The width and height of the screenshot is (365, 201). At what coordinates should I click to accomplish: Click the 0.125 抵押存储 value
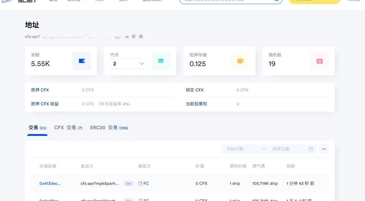(198, 64)
